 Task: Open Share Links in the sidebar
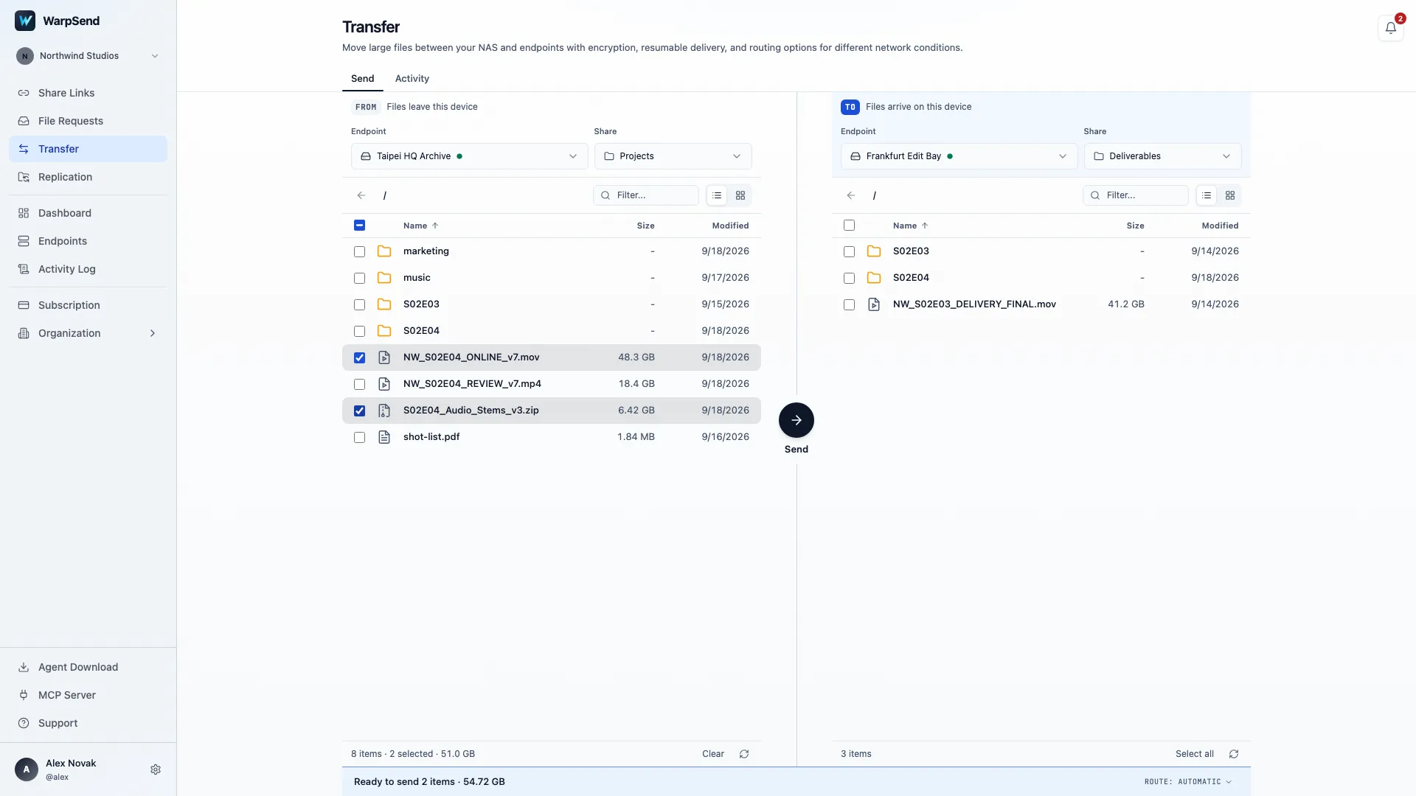tap(88, 93)
